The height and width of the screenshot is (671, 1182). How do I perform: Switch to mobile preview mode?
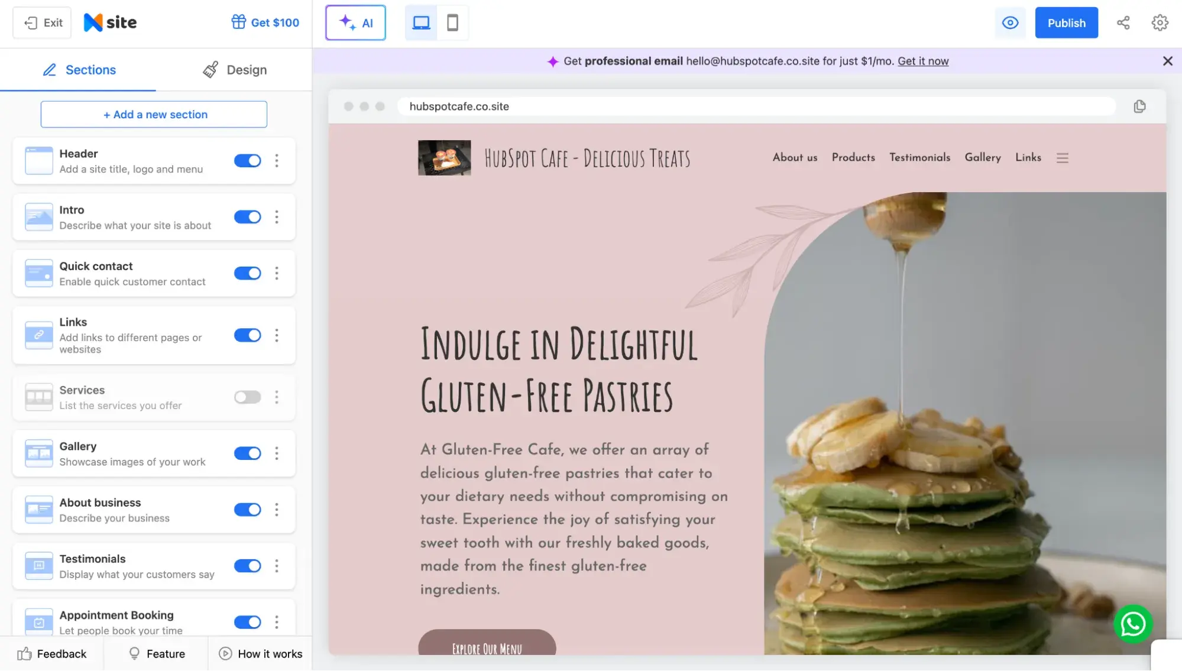tap(453, 22)
